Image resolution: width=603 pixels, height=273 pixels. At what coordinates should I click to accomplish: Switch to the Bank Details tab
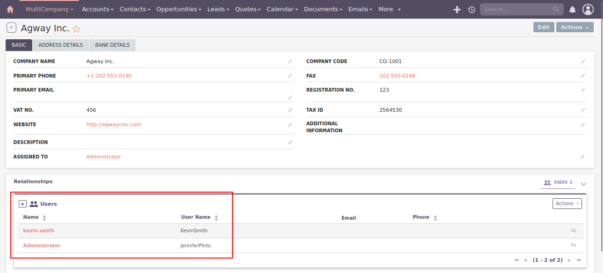point(112,45)
